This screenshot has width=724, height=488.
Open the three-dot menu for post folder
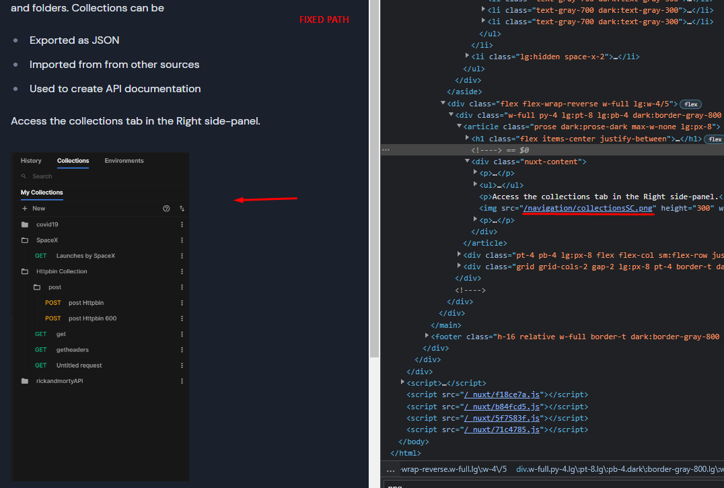pyautogui.click(x=182, y=287)
